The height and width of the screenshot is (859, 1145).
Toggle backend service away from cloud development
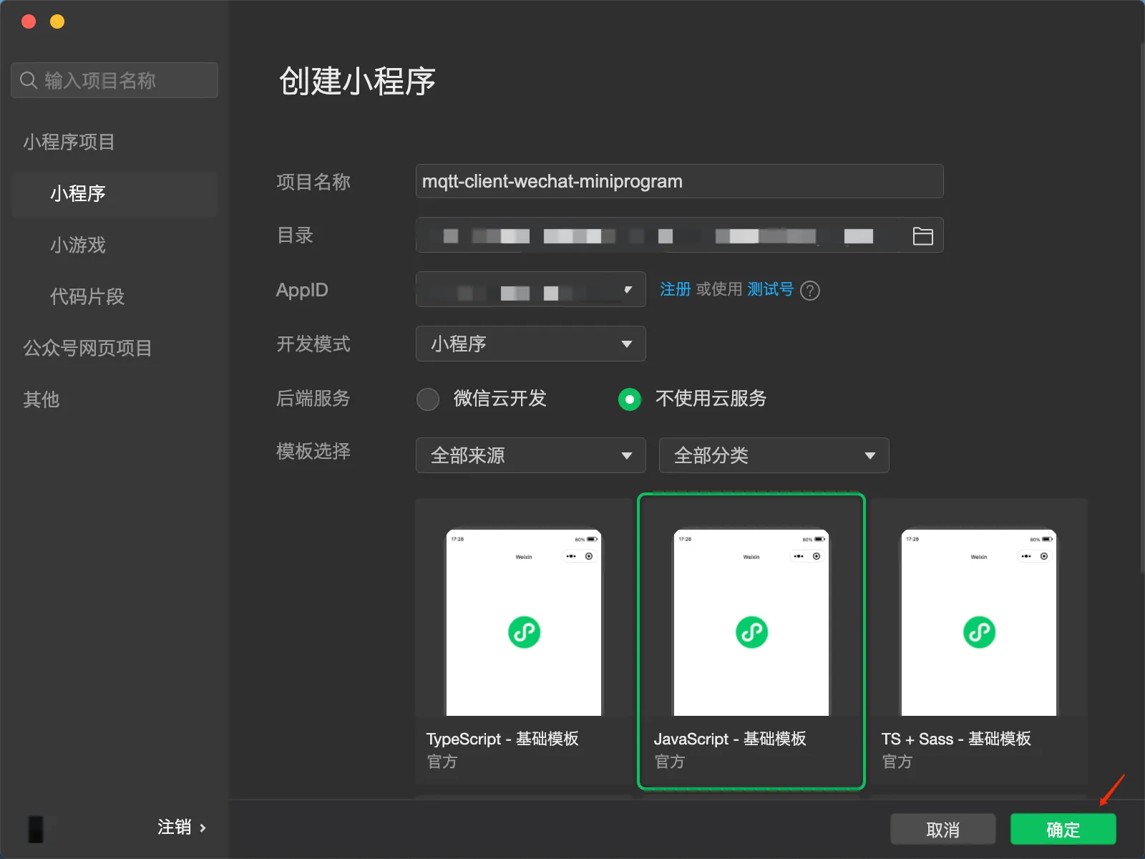(629, 399)
